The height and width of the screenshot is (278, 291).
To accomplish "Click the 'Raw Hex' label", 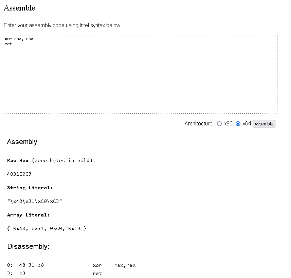I will (x=18, y=160).
